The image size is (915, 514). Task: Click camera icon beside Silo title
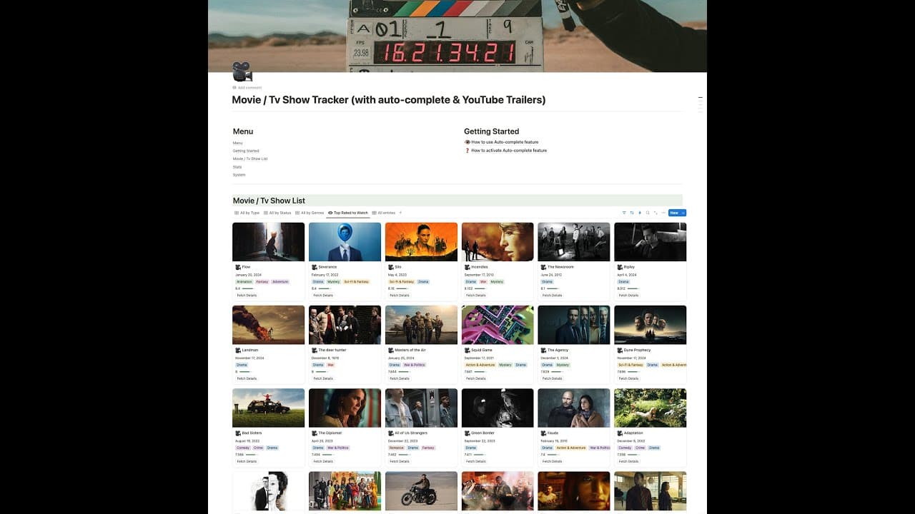tap(391, 267)
